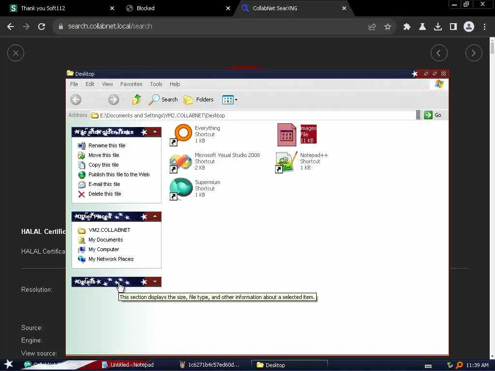Click the share page icon in address bar
Image resolution: width=495 pixels, height=371 pixels.
[x=372, y=27]
